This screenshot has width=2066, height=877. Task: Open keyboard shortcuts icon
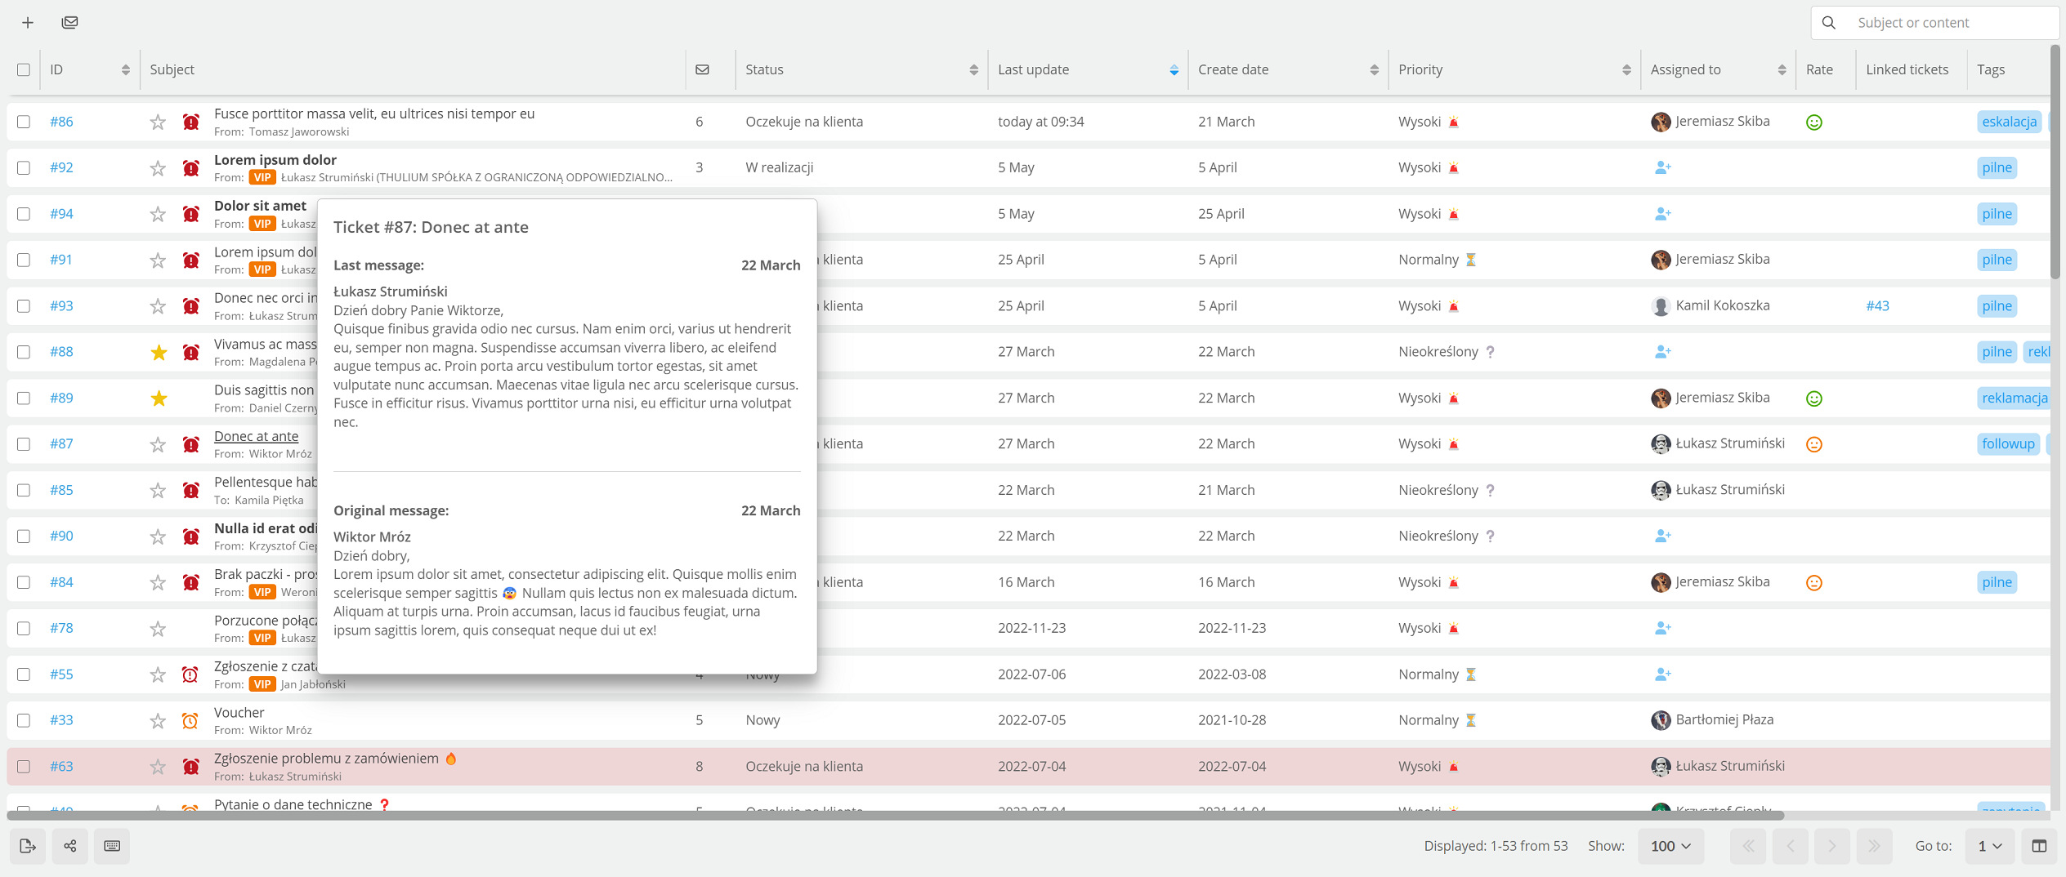[112, 846]
